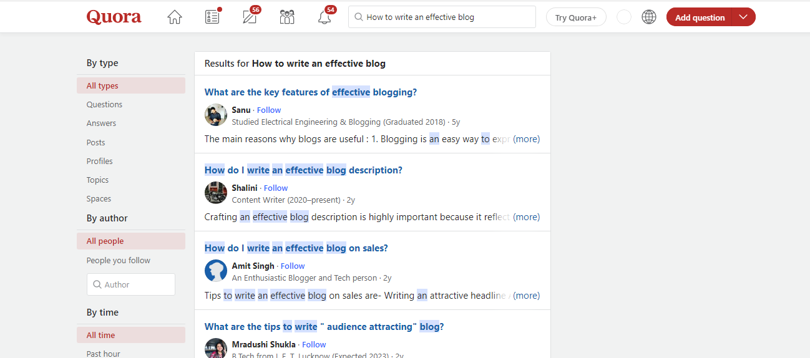Click Shalini's 'Content Writer (2020–present)' credential
The image size is (810, 358).
click(286, 200)
